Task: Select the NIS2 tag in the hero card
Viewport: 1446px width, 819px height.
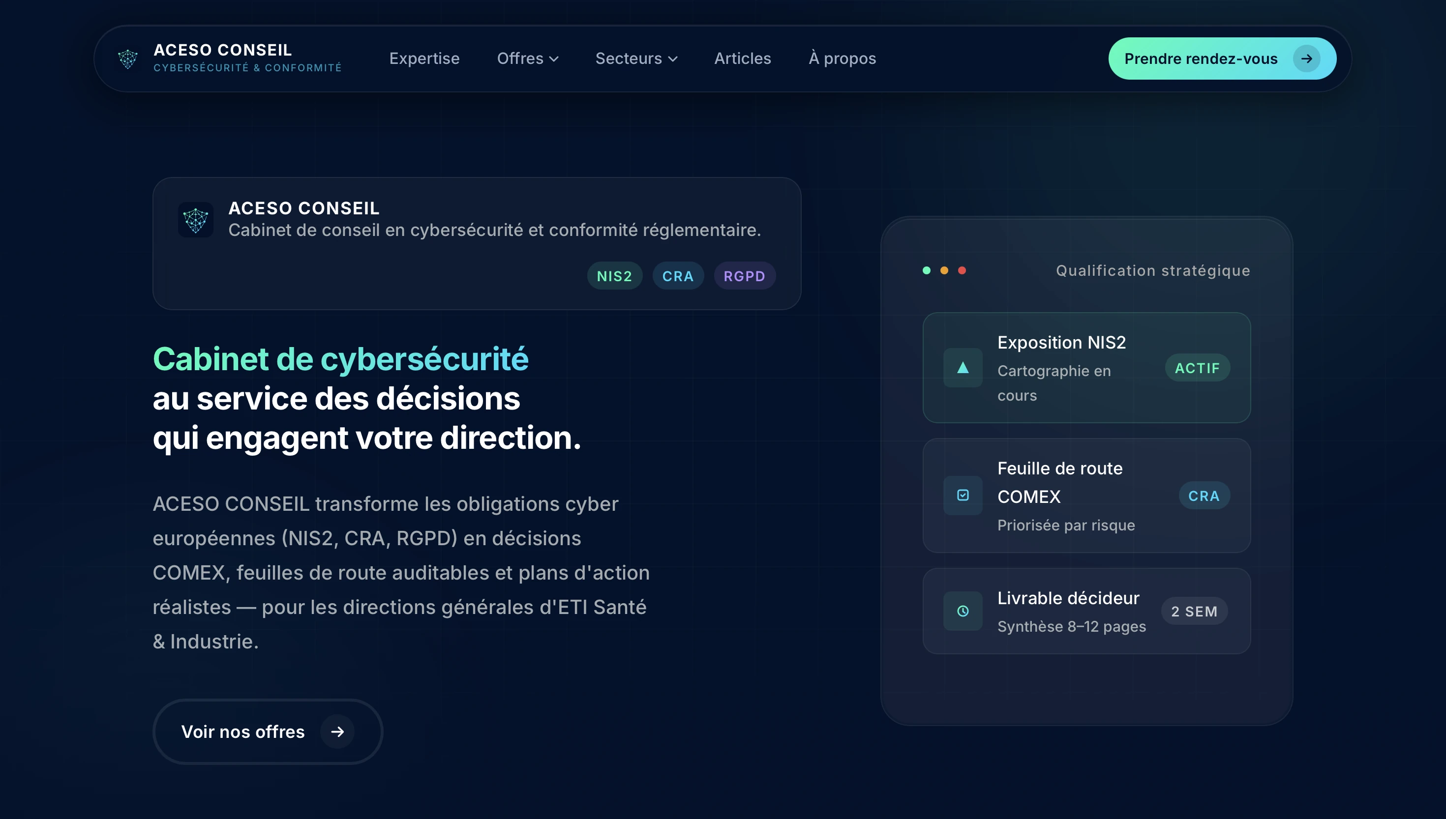Action: click(x=614, y=276)
